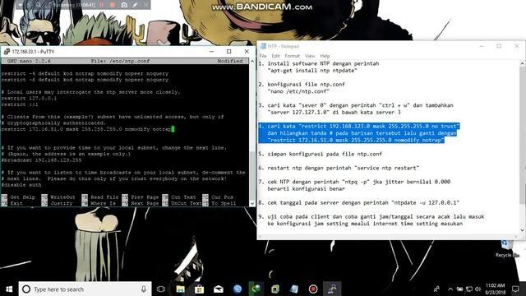Click the Where Is shortcut label in nano
Image resolution: width=526 pixels, height=296 pixels.
103,203
